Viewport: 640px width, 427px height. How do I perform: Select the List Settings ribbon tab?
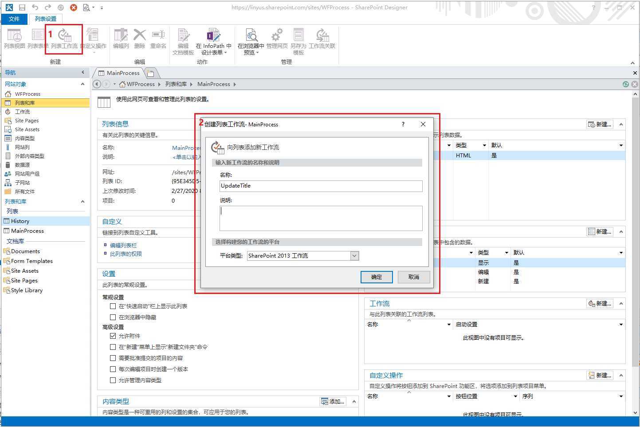(46, 19)
